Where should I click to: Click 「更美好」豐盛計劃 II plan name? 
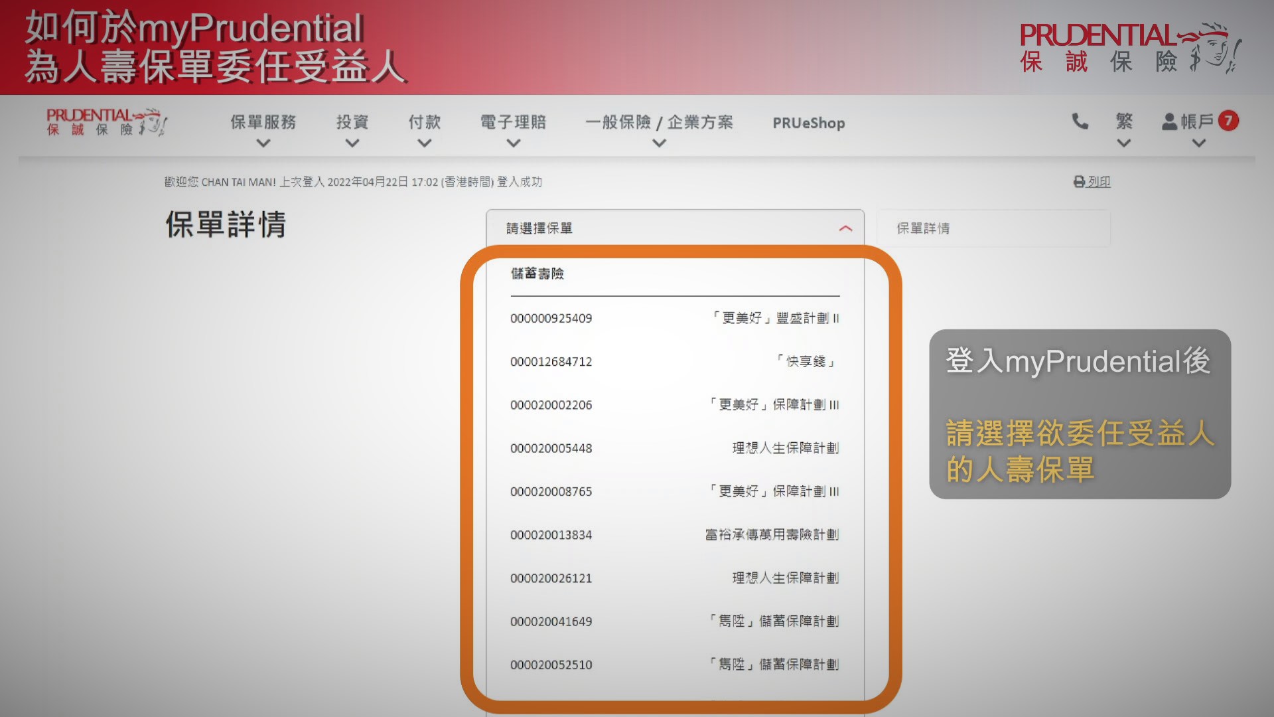(x=775, y=318)
